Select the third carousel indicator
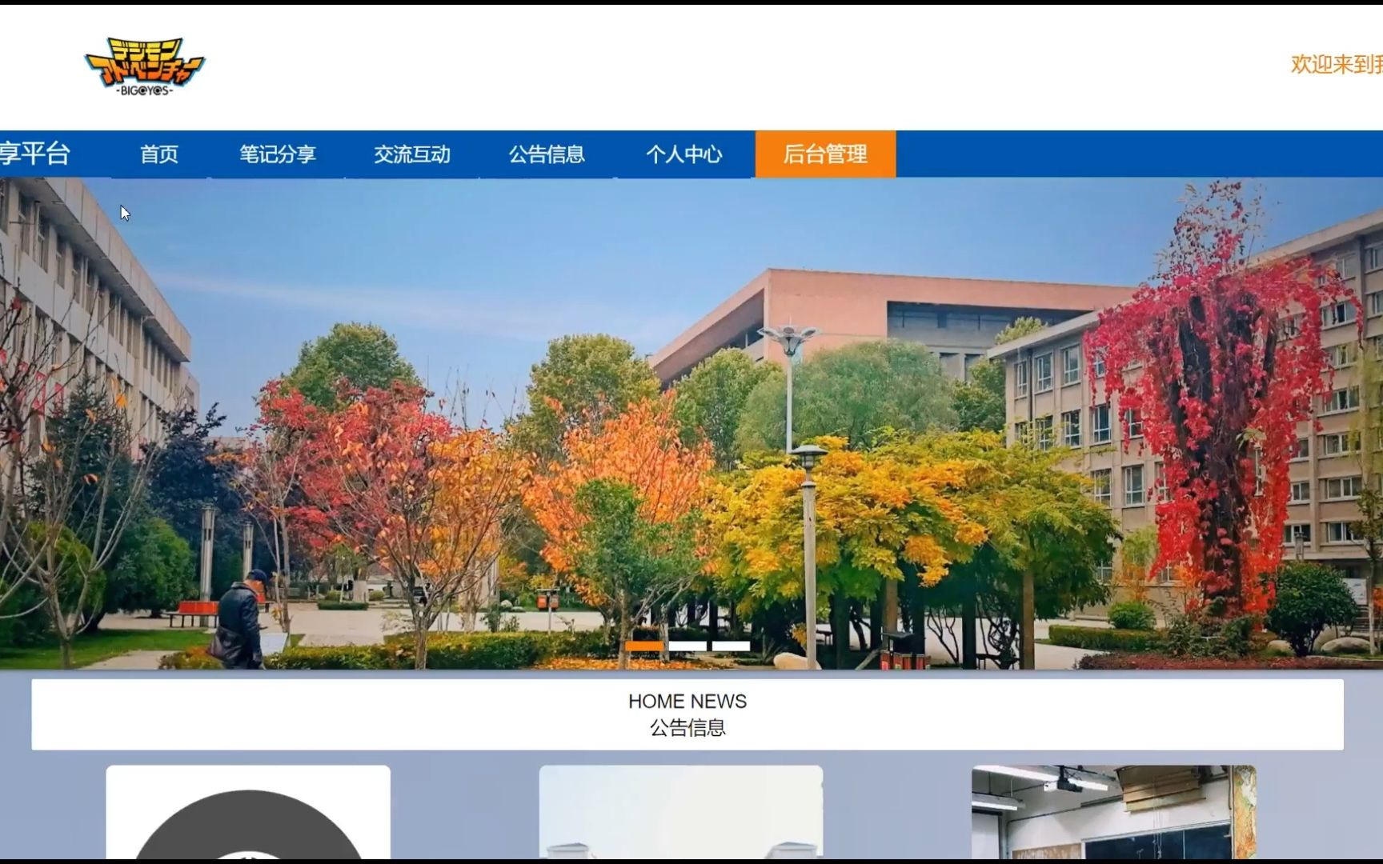Screen dimensions: 1383x864 [x=731, y=646]
